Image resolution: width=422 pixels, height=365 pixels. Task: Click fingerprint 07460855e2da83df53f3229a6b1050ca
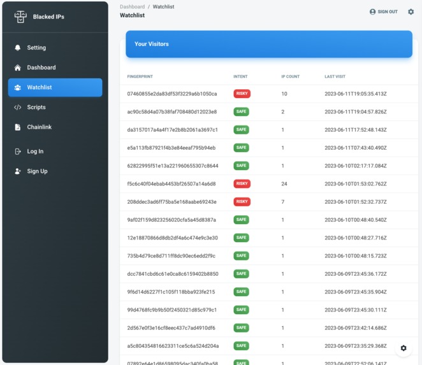coord(172,94)
